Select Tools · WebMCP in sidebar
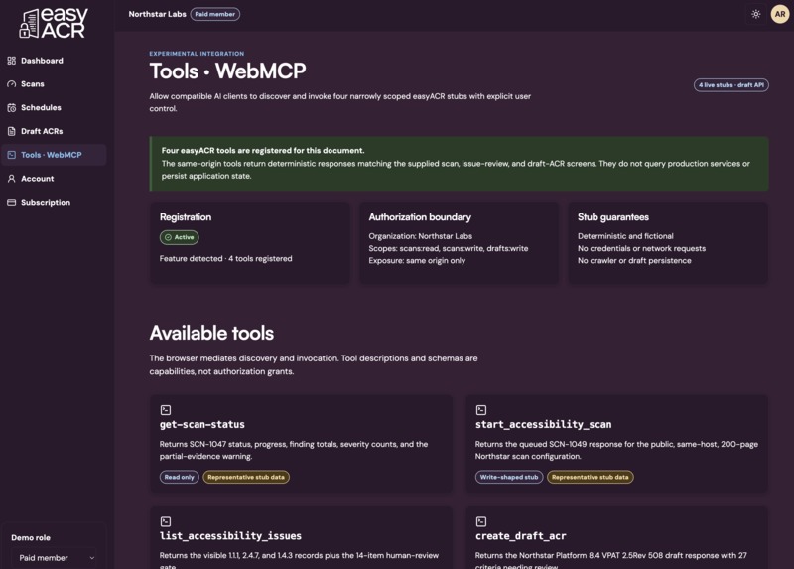Image resolution: width=794 pixels, height=569 pixels. pos(54,155)
